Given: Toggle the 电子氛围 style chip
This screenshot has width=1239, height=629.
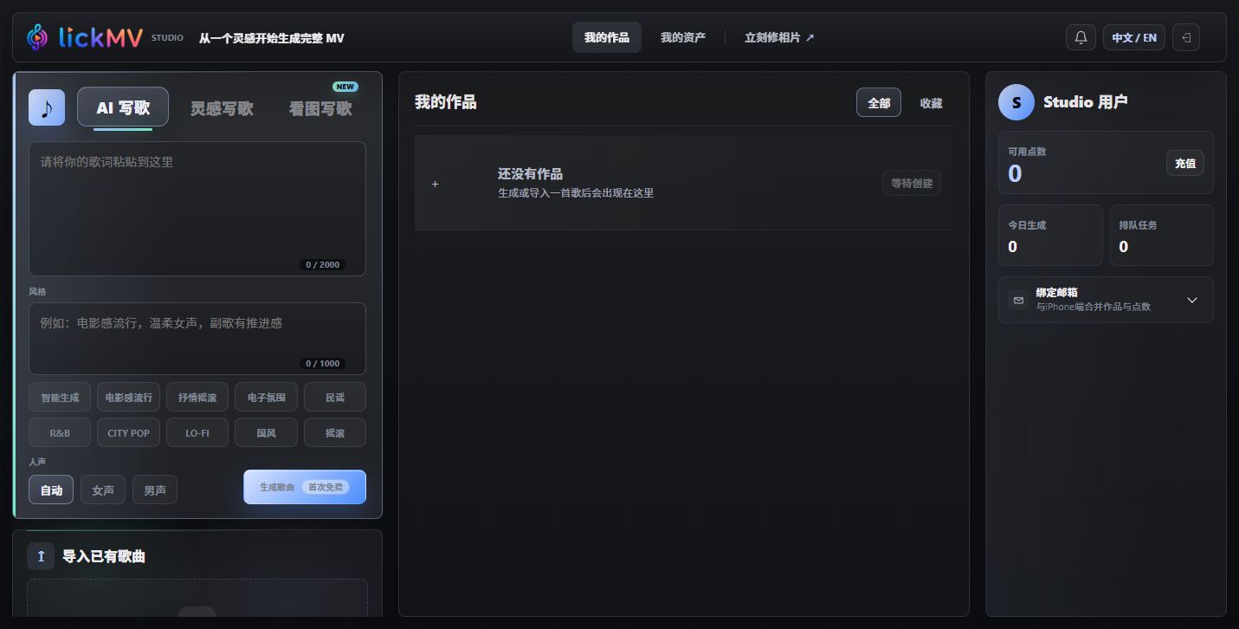Looking at the screenshot, I should [x=267, y=397].
